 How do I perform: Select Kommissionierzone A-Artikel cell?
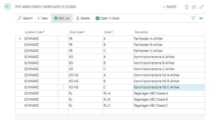coord(169,57)
